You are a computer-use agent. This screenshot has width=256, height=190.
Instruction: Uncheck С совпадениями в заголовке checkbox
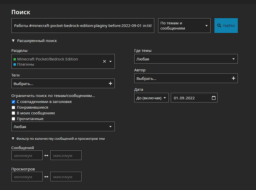[x=14, y=102]
